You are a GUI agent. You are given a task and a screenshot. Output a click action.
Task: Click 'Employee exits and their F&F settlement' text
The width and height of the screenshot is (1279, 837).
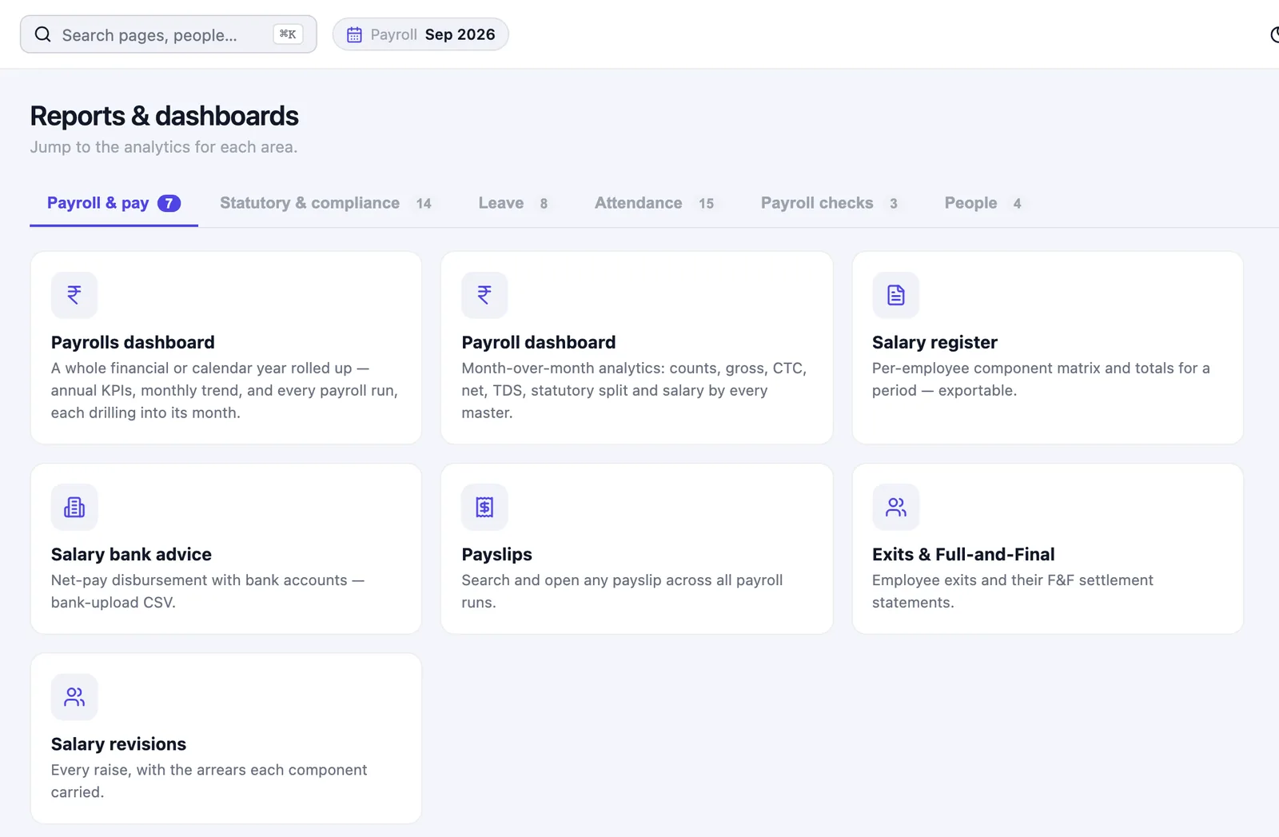tap(1013, 591)
